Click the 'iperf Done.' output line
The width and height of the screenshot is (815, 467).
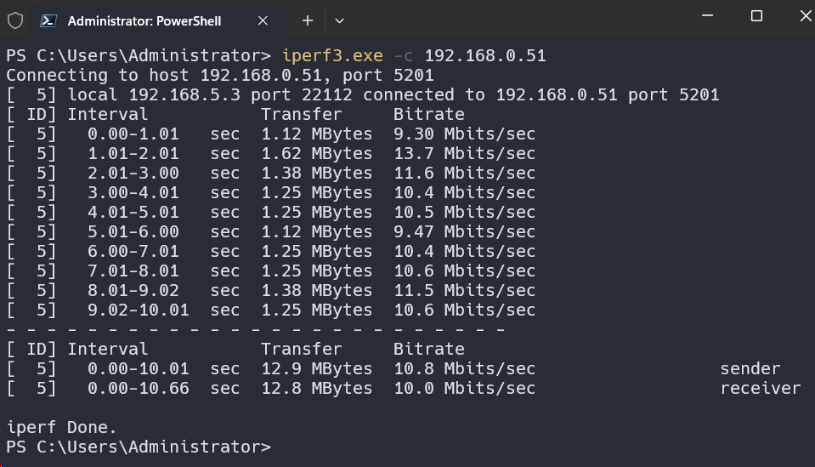pos(61,427)
